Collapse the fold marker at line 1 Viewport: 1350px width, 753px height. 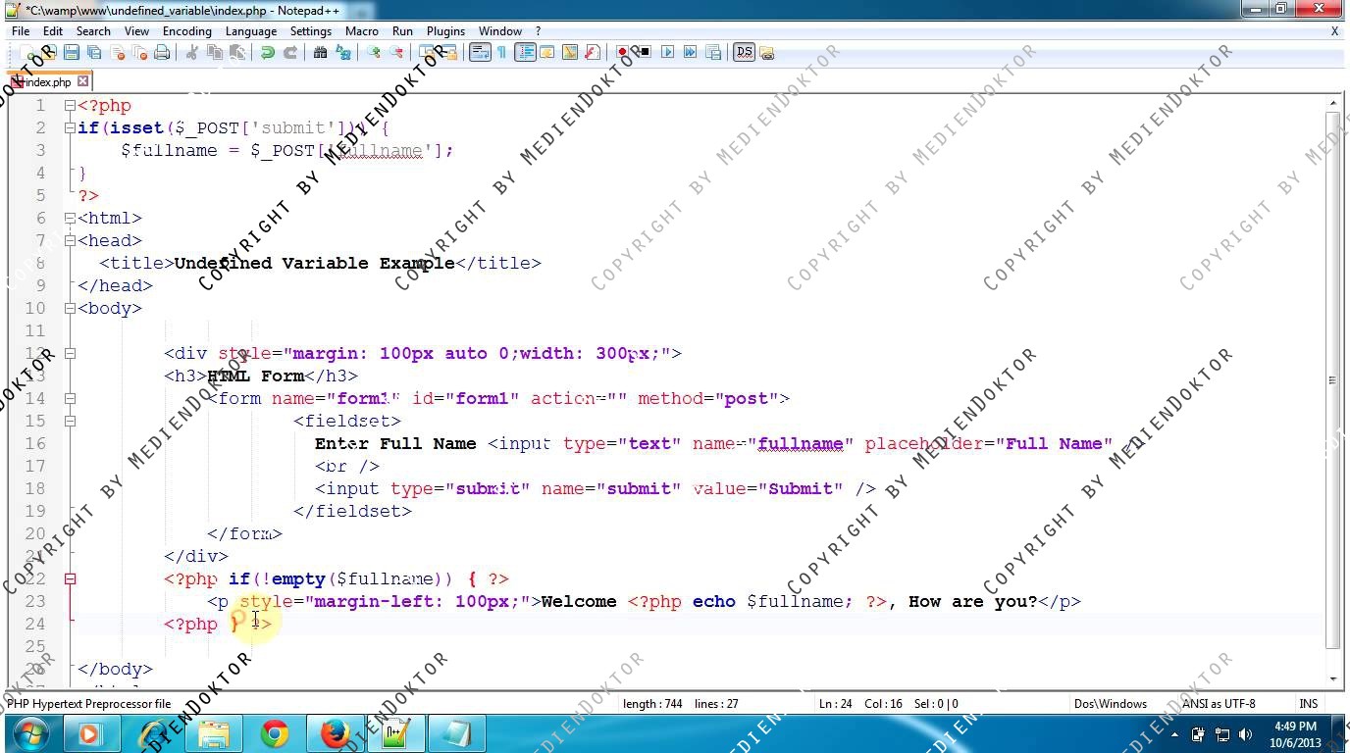(x=70, y=105)
